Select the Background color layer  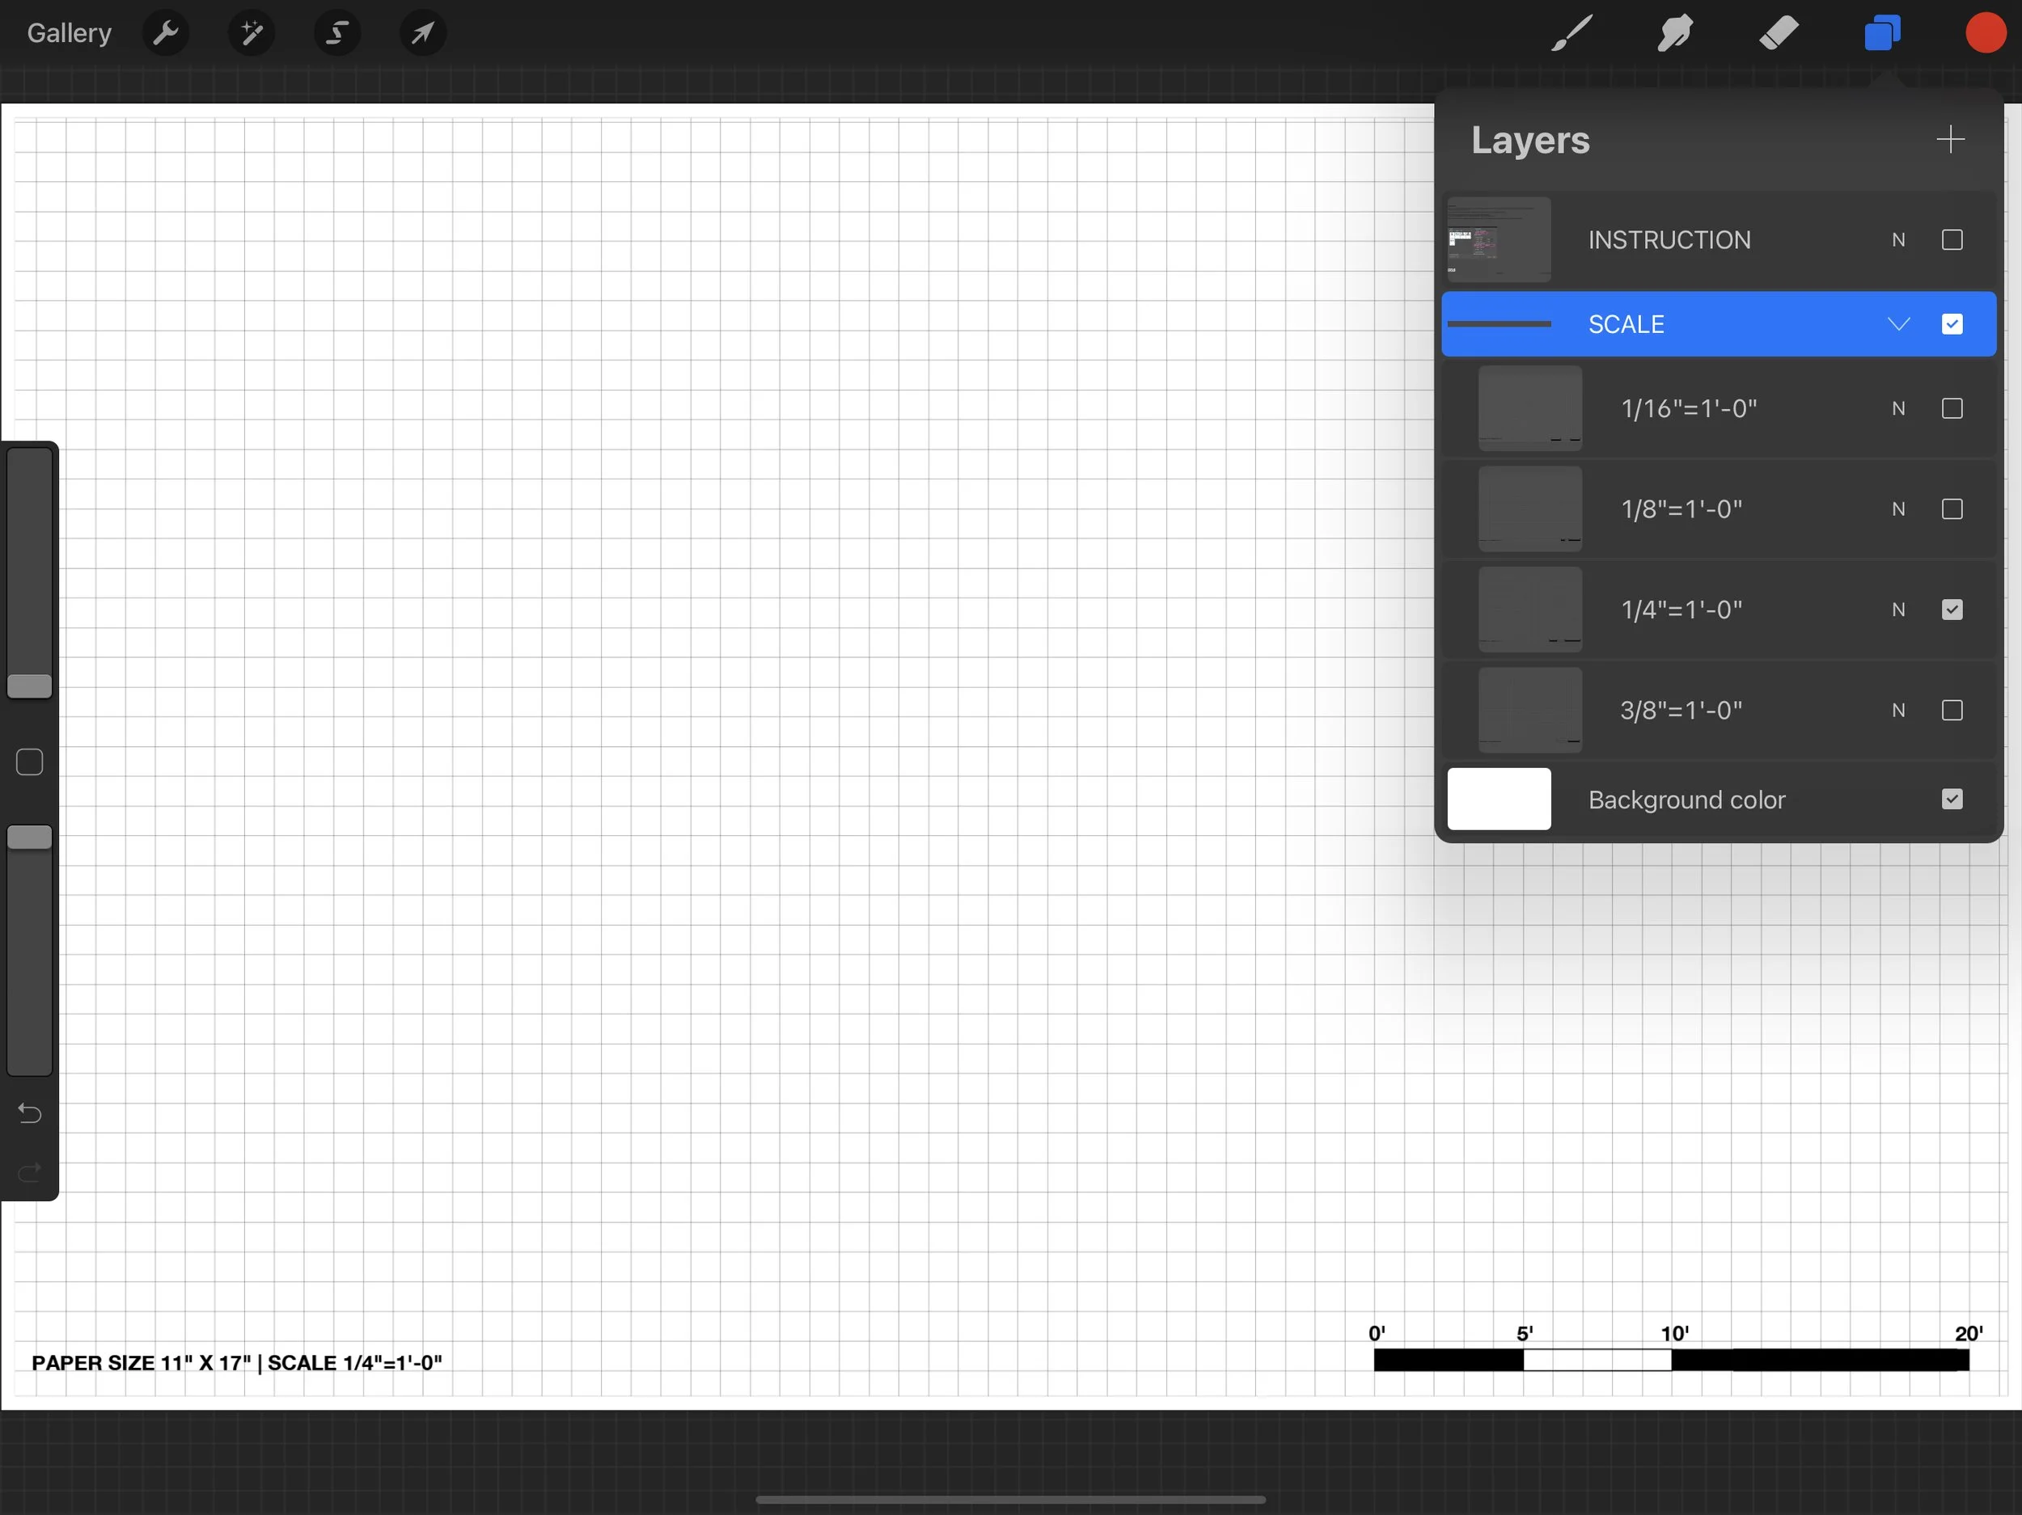pyautogui.click(x=1686, y=800)
